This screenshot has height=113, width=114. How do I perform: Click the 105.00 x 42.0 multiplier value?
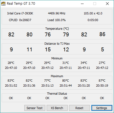point(93,13)
